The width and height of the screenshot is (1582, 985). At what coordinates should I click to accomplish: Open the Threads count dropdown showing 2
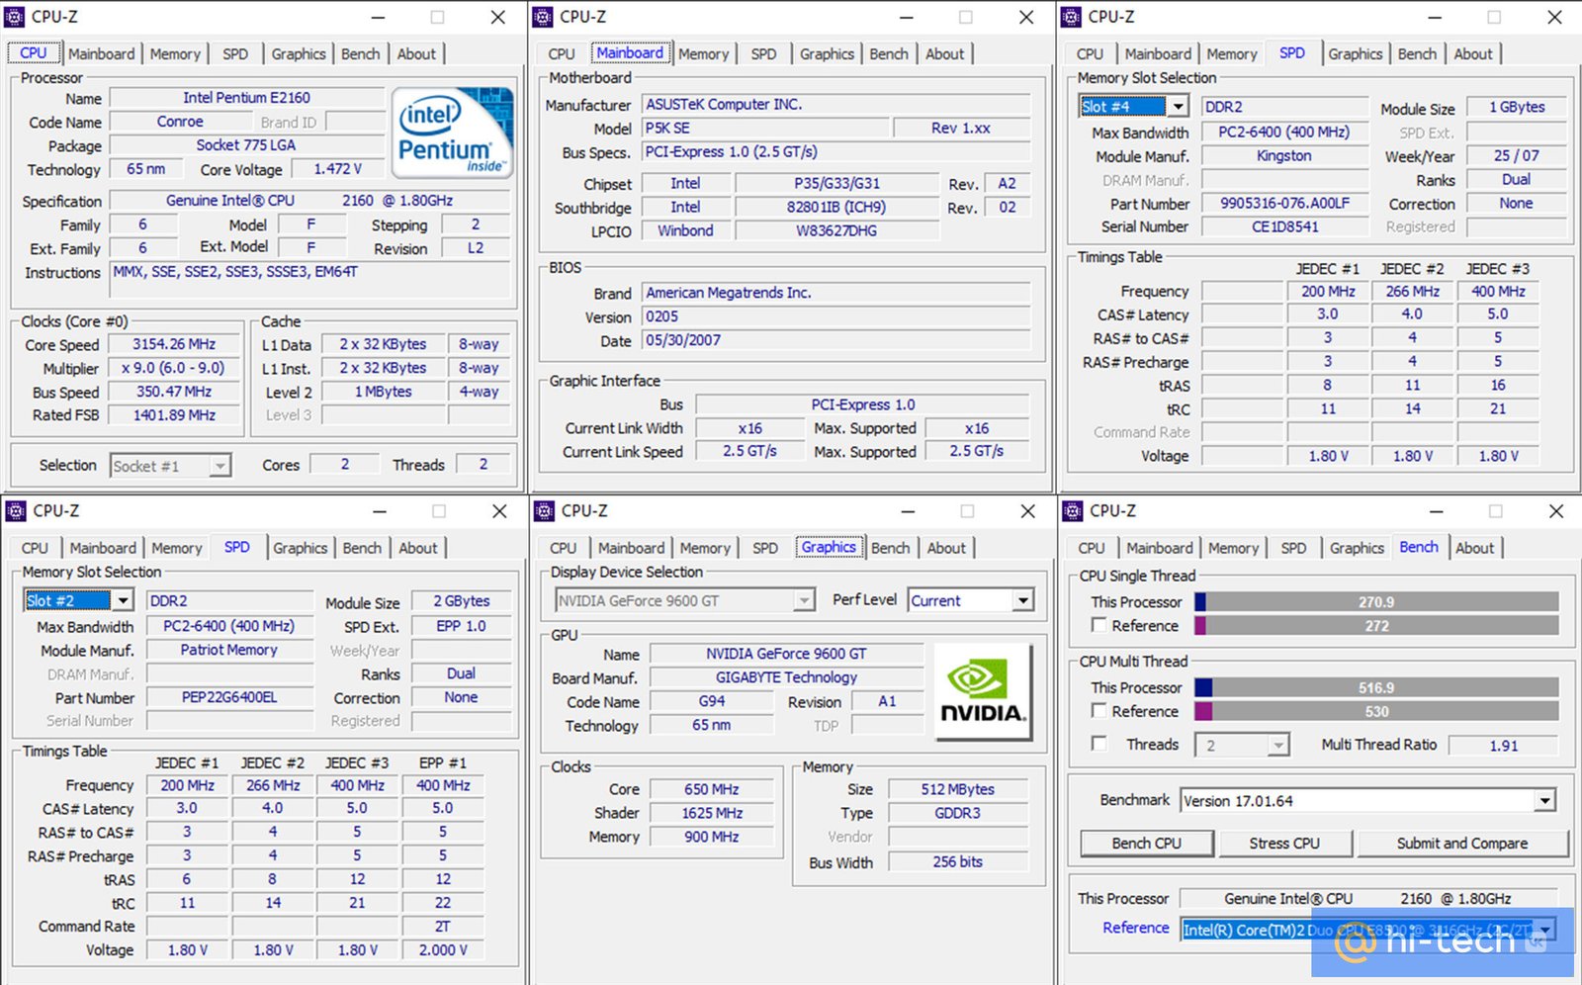click(1278, 745)
